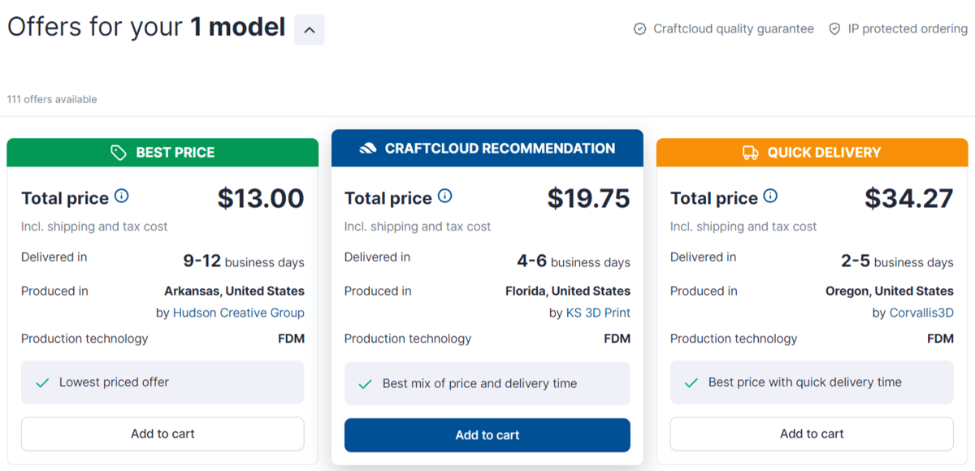975x471 pixels.
Task: Click the Craftcloud quality guarantee badge icon
Action: pyautogui.click(x=640, y=29)
